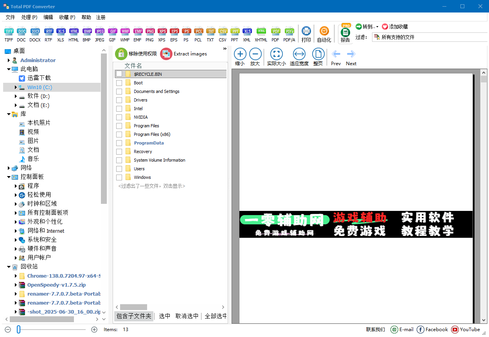Click the 全部选中 select all button

pyautogui.click(x=215, y=316)
